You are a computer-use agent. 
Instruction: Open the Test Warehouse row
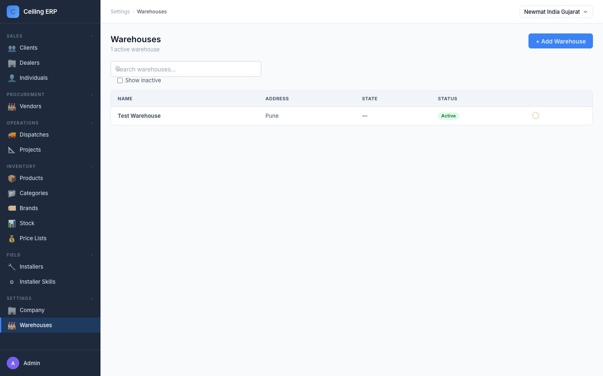[352, 116]
